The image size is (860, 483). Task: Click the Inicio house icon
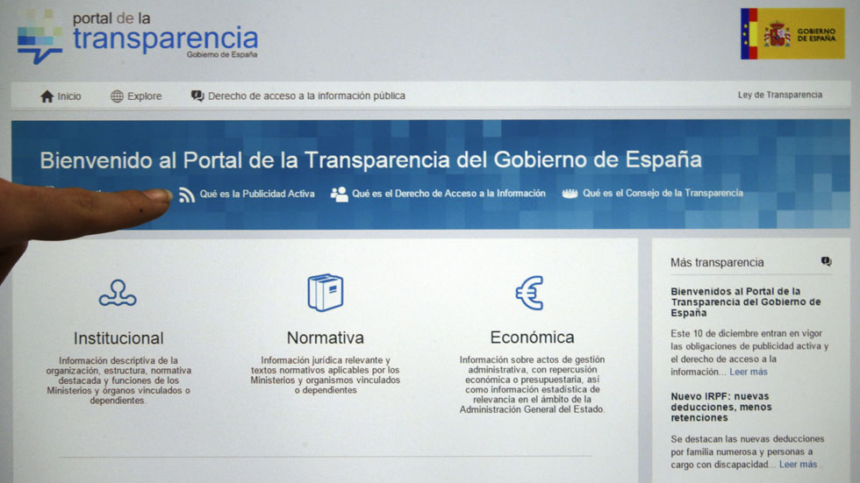pos(47,96)
